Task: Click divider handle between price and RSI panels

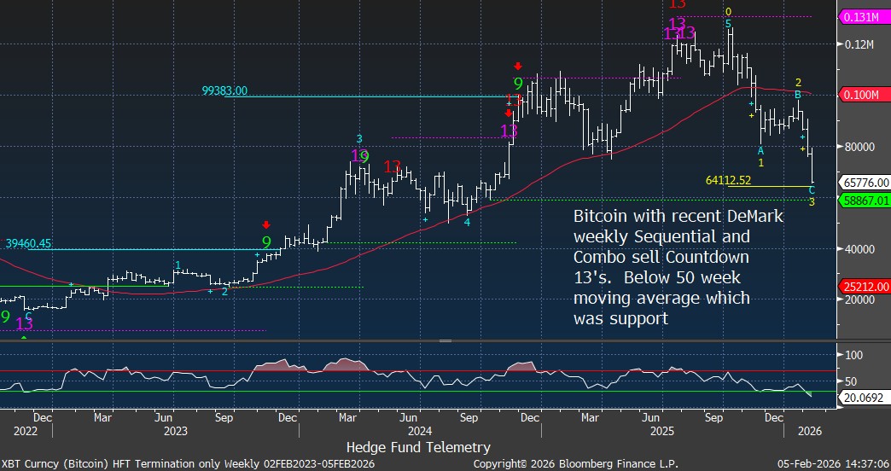Action: point(445,340)
